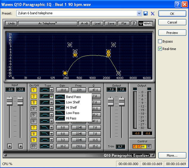Screen dimensions: 189x168
Task: Toggle band 10 on/off
Action: click(34, 146)
